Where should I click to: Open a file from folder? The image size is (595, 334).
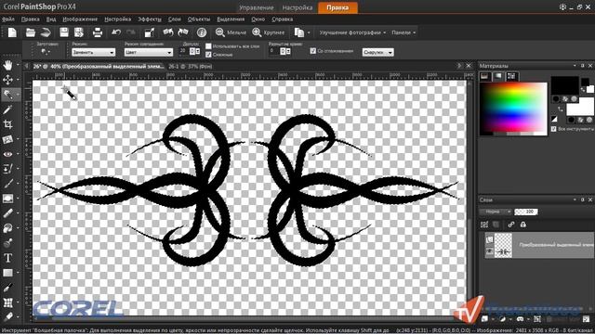31,32
